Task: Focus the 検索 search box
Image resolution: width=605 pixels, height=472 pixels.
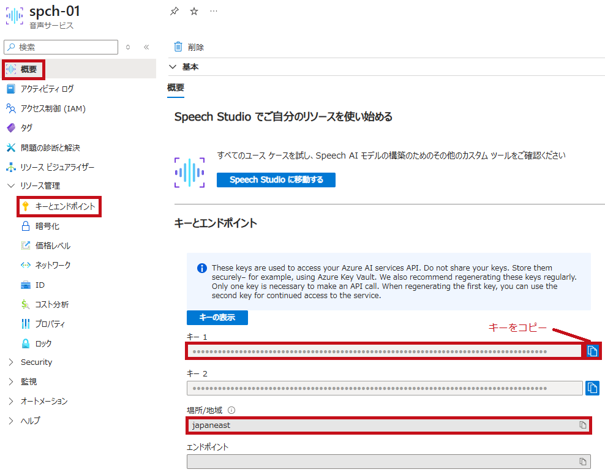Action: [61, 47]
